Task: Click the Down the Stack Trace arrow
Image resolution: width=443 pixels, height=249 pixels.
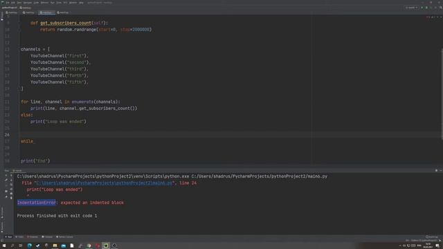Action: point(11,180)
